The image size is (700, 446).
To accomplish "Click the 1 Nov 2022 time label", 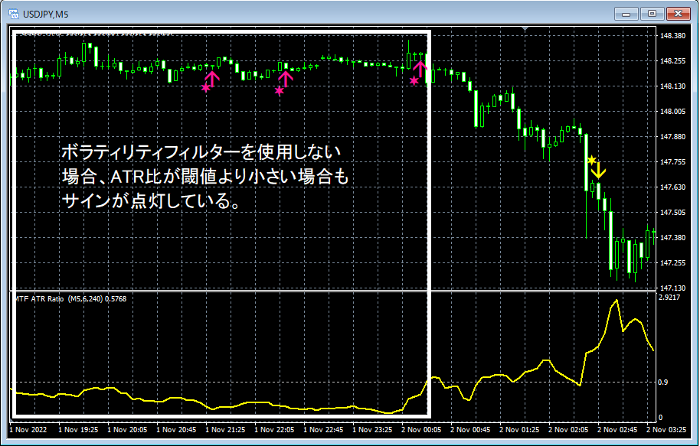I will 28,429.
